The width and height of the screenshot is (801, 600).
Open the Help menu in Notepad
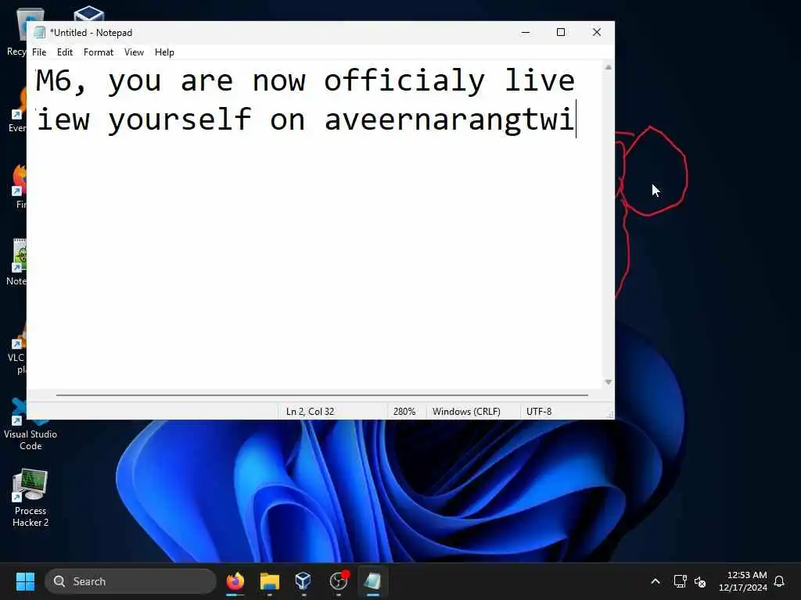click(x=164, y=52)
